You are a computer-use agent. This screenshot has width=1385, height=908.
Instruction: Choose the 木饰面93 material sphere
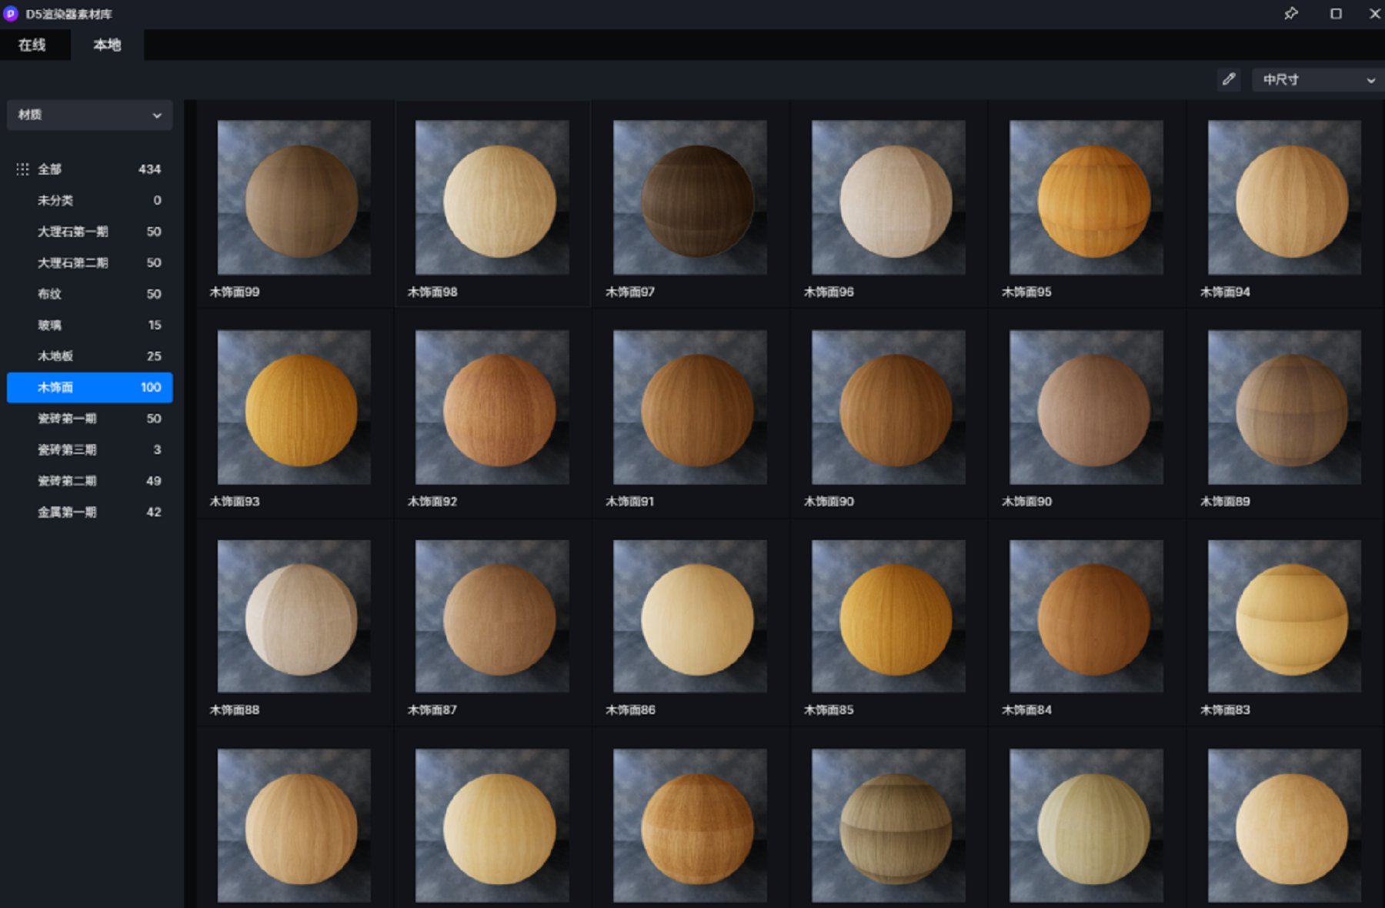point(294,407)
